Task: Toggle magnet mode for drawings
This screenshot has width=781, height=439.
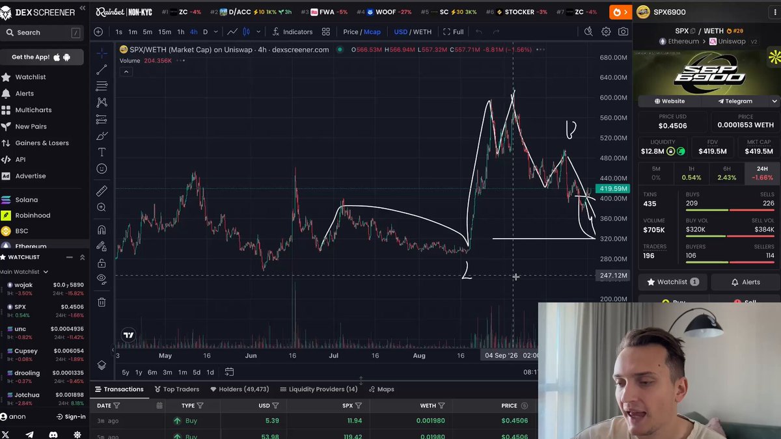Action: [102, 230]
